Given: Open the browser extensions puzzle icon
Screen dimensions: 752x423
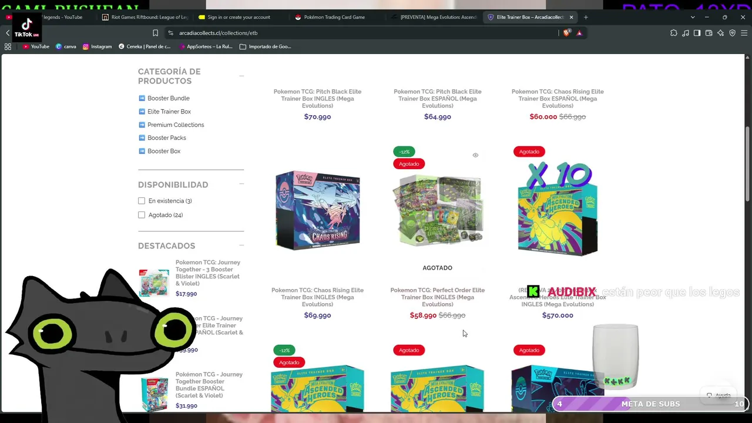Looking at the screenshot, I should tap(673, 33).
